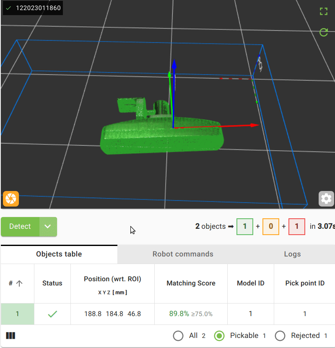Open the Logs tab

tap(292, 254)
